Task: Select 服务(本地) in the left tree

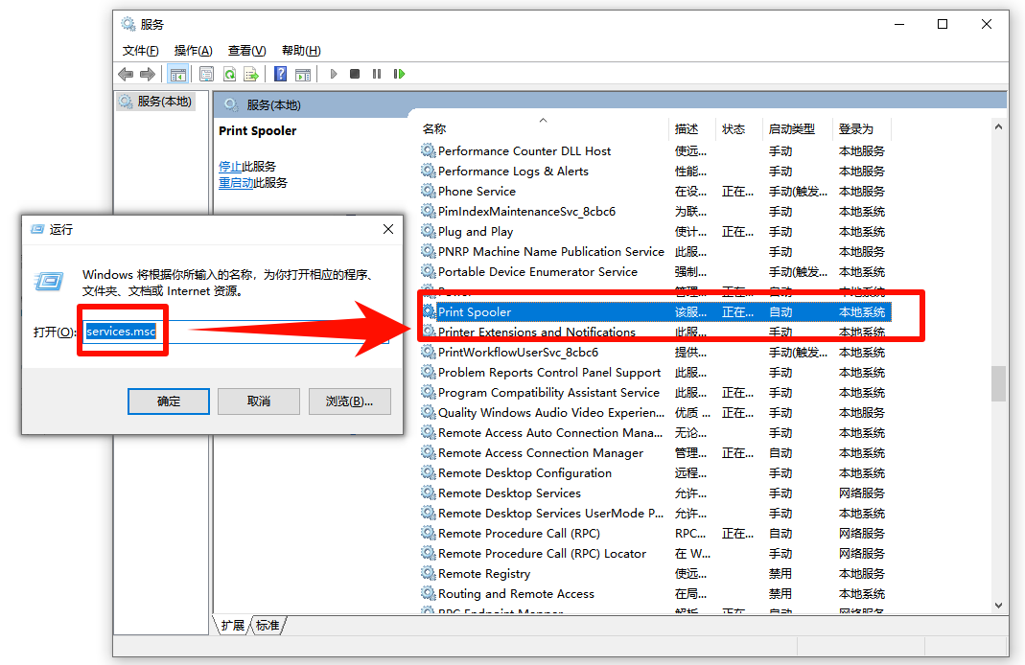Action: (155, 102)
